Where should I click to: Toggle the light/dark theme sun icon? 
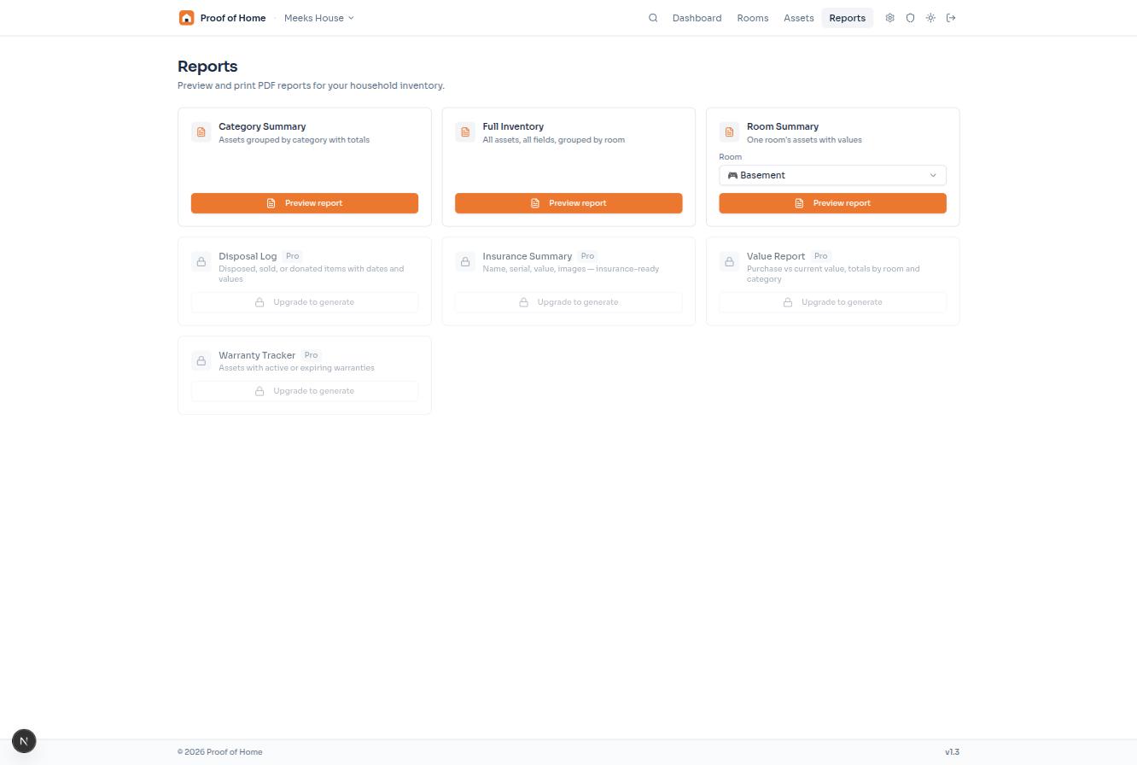coord(930,18)
